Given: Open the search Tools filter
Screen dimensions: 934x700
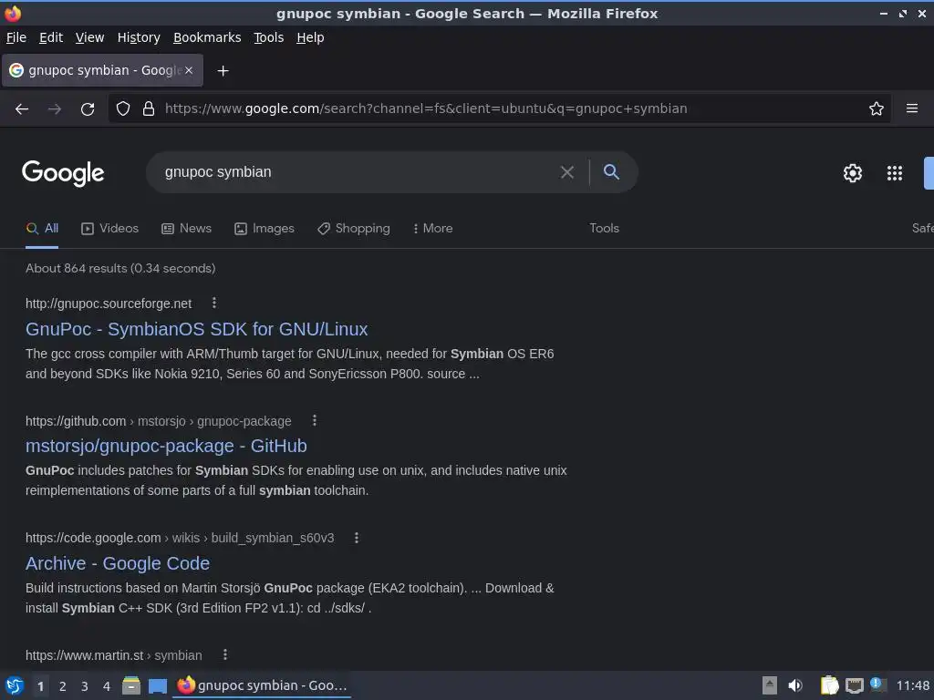Looking at the screenshot, I should coord(604,229).
